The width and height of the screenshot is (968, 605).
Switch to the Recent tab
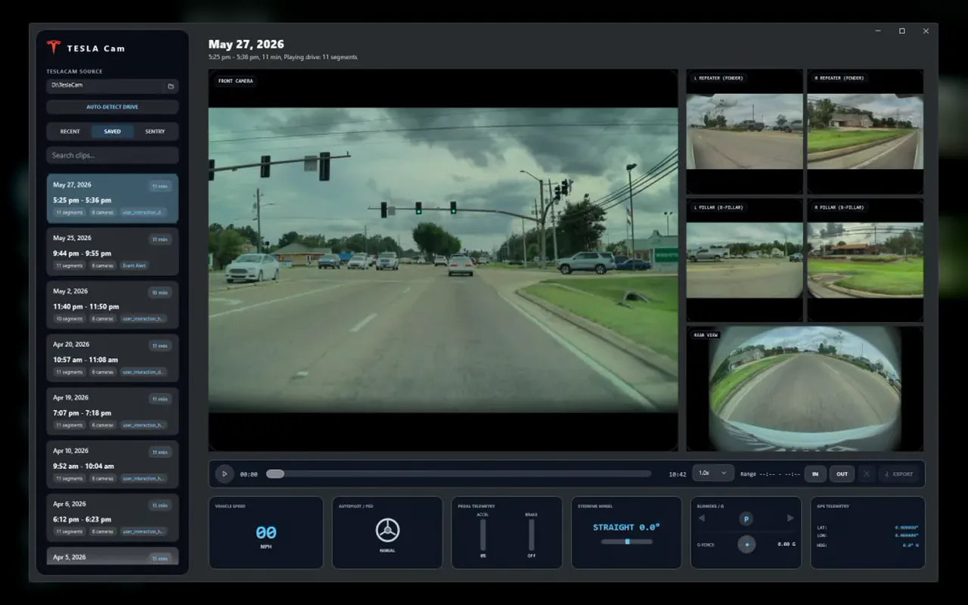point(70,132)
